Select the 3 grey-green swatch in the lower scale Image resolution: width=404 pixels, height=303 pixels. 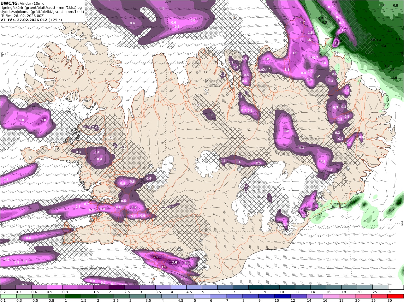137,296
